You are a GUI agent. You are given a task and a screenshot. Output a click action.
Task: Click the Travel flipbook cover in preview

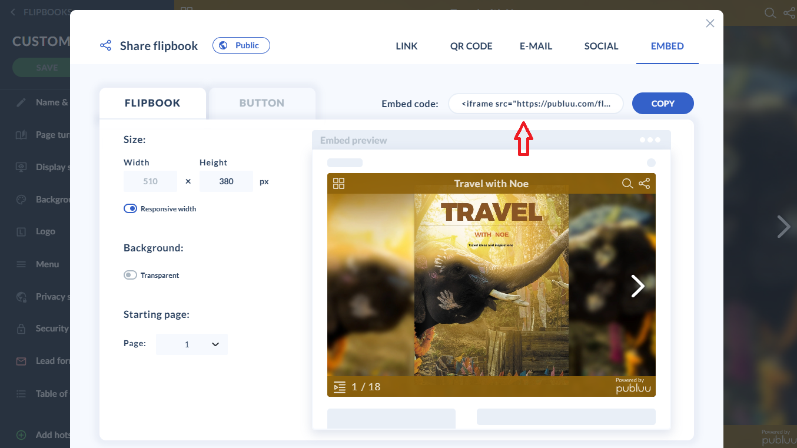492,285
